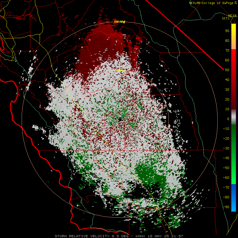Viewport: 238px width, 238px height.
Task: Select the 20 value on velocity scale
Action: 227,99
